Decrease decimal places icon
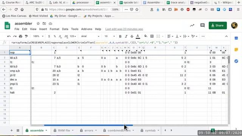The width and height of the screenshot is (242, 136). pyautogui.click(x=60, y=36)
